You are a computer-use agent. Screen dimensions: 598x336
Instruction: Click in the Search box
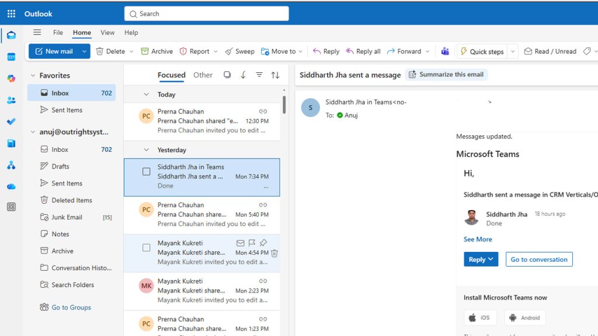click(206, 14)
